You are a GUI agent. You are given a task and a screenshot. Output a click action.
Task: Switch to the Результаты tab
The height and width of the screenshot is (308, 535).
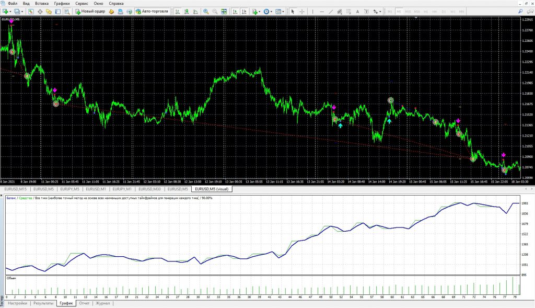43,303
